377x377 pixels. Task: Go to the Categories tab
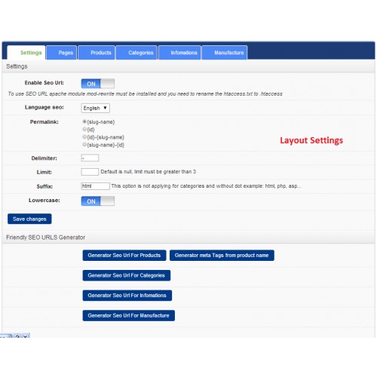click(136, 53)
